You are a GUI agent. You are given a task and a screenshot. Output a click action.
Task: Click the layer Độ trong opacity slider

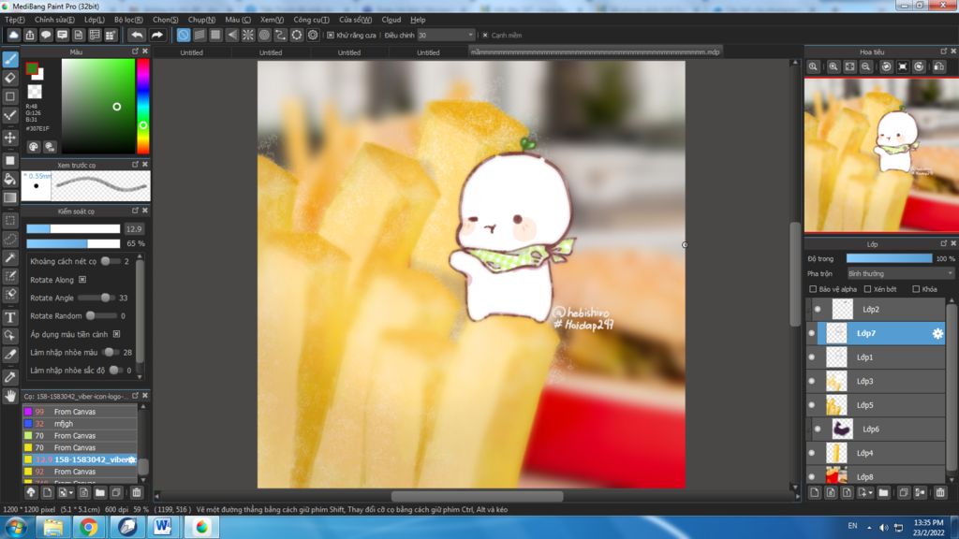pyautogui.click(x=890, y=258)
